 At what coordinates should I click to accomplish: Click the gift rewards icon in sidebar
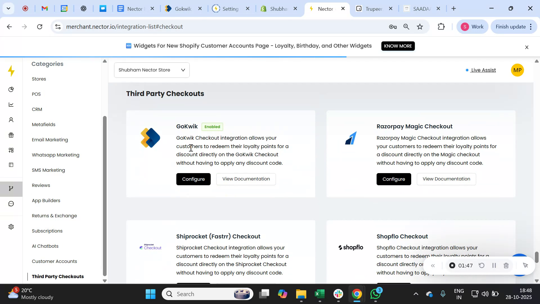[x=11, y=135]
